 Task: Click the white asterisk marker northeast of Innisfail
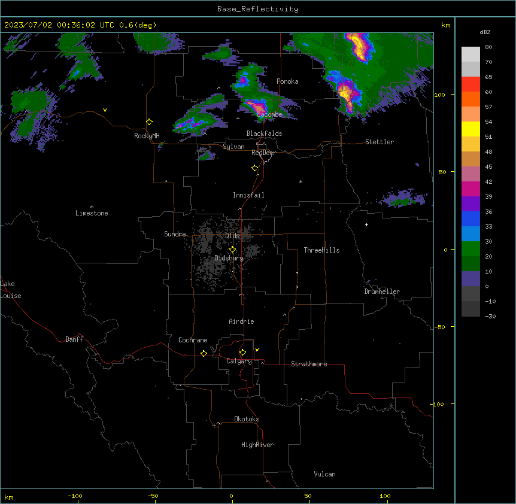pyautogui.click(x=301, y=181)
